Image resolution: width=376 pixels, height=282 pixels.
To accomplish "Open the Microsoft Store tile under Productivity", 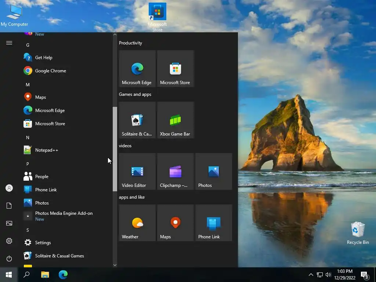I will [175, 69].
